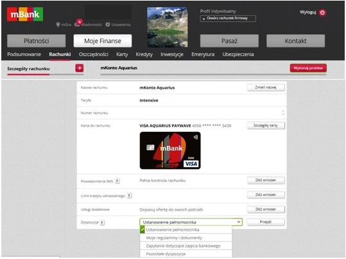Open help icon next to Dyspozycja
Viewport: 346px width, 259px height.
click(x=102, y=222)
